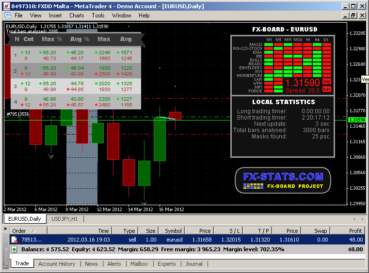This screenshot has height=273, width=369.
Task: Open the Insert menu
Action: point(55,15)
